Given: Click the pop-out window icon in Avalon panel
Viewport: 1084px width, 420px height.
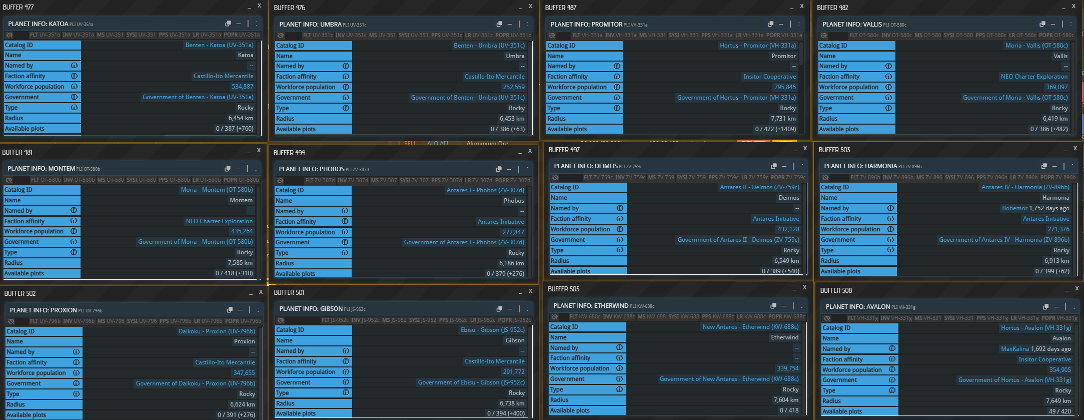Looking at the screenshot, I should [x=1045, y=307].
